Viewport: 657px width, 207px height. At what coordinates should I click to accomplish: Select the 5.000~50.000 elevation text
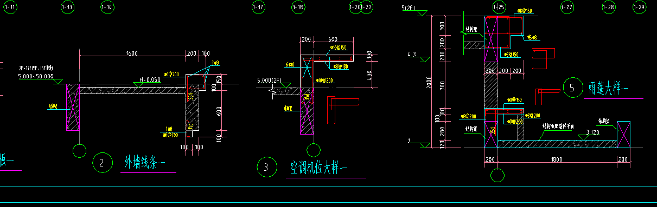click(x=35, y=76)
